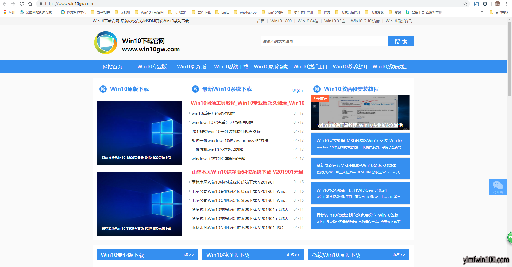
Task: Expand the 其他书签 folder
Action: click(499, 12)
